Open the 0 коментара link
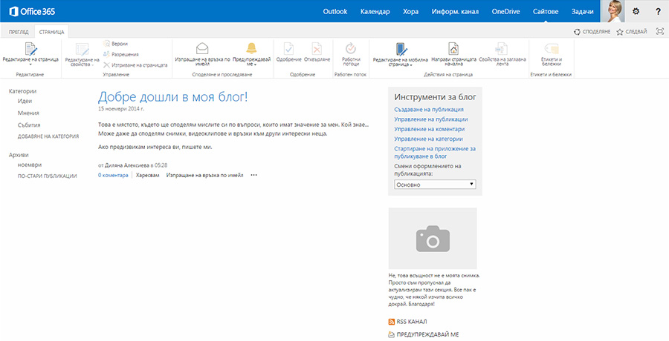This screenshot has width=669, height=341. pos(113,175)
